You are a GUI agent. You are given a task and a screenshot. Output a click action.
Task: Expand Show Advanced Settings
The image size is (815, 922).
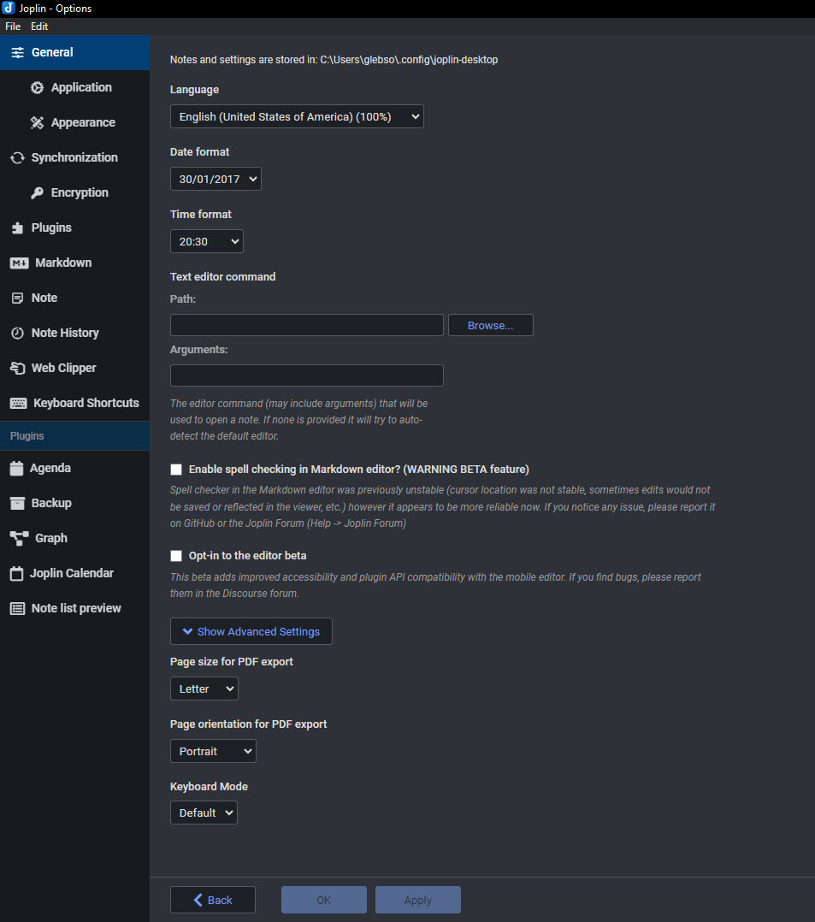251,631
